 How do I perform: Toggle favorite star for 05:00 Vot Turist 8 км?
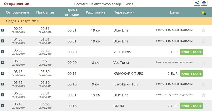click(x=203, y=63)
